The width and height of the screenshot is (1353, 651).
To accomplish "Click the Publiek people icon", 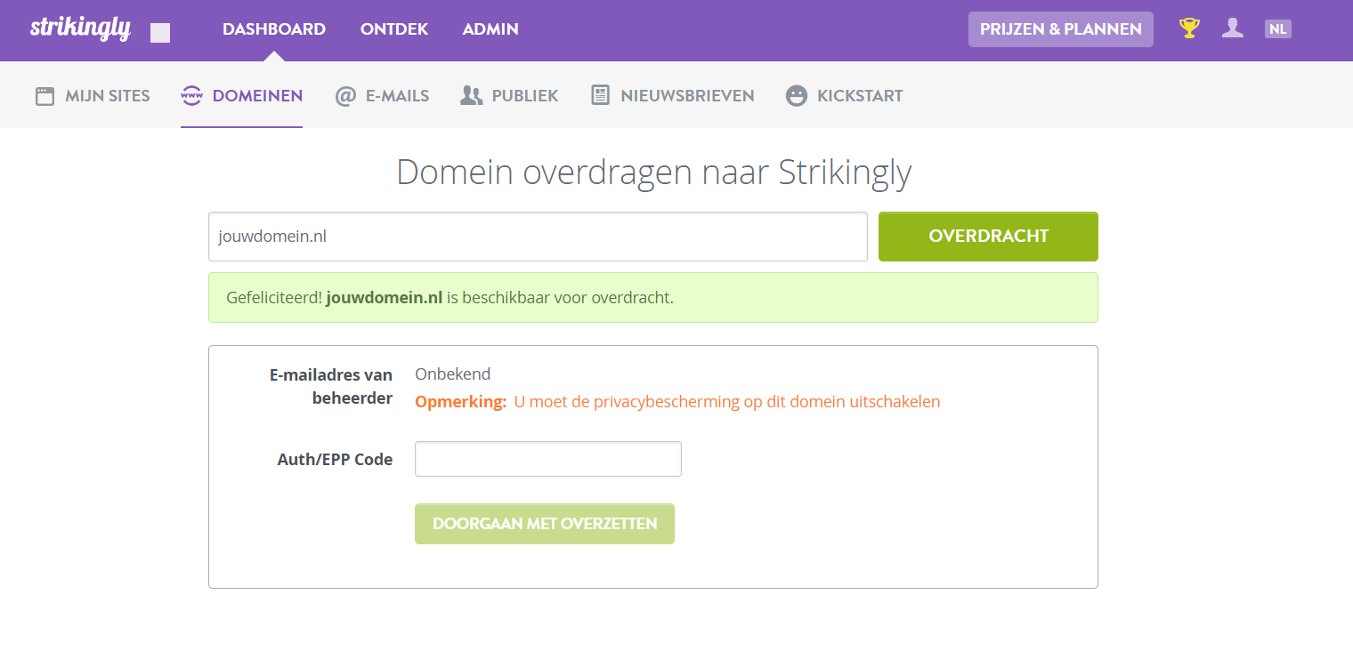I will pyautogui.click(x=471, y=95).
